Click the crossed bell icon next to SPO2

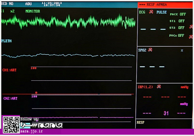(150, 50)
